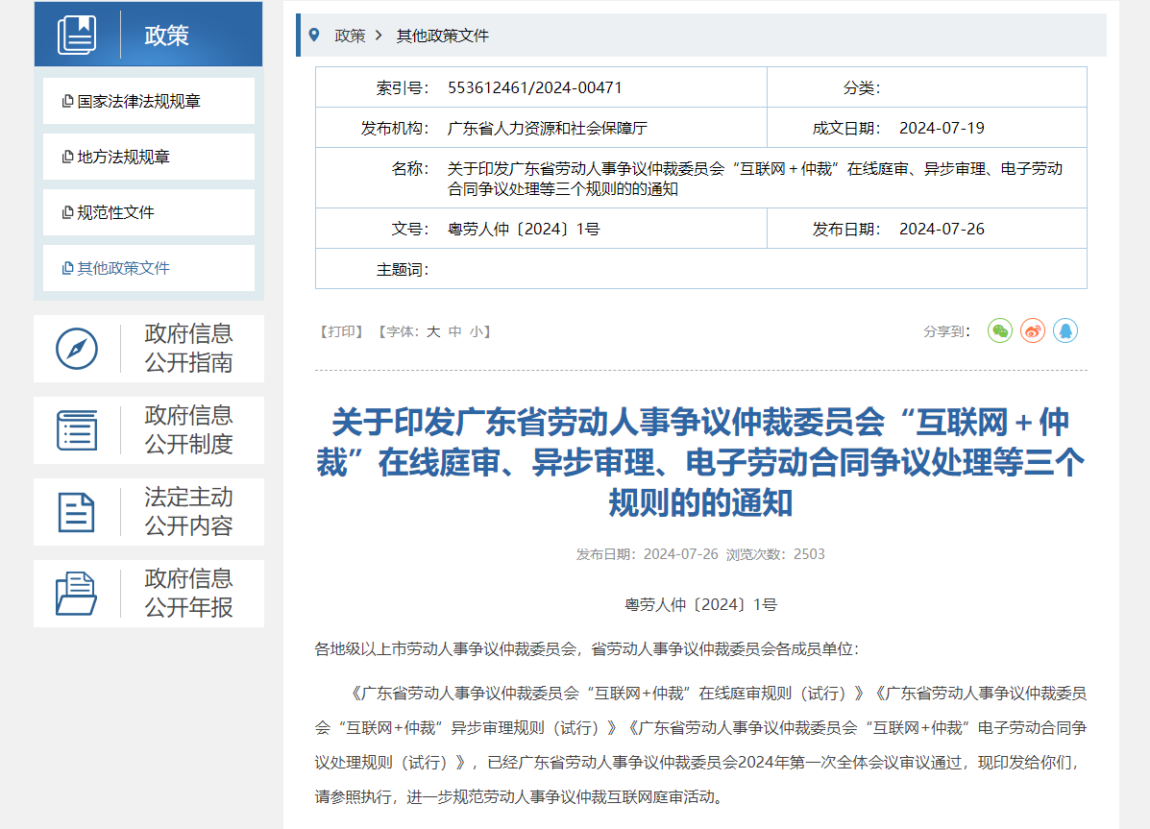Click table cell 发布日期 value 2024-07-26

pos(942,229)
